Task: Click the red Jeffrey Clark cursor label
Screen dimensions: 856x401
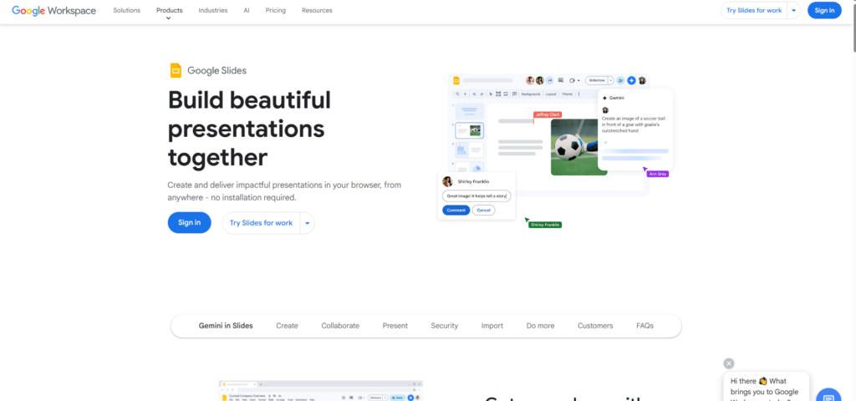Action: [x=547, y=114]
